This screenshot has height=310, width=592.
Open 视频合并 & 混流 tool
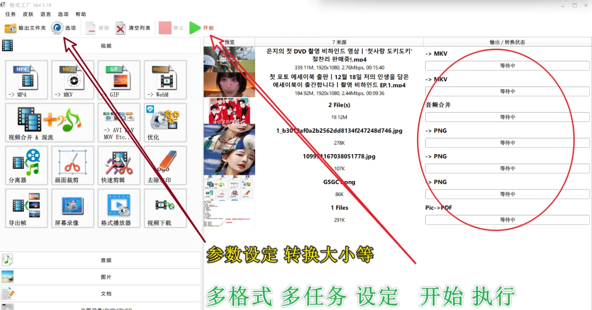pyautogui.click(x=49, y=122)
